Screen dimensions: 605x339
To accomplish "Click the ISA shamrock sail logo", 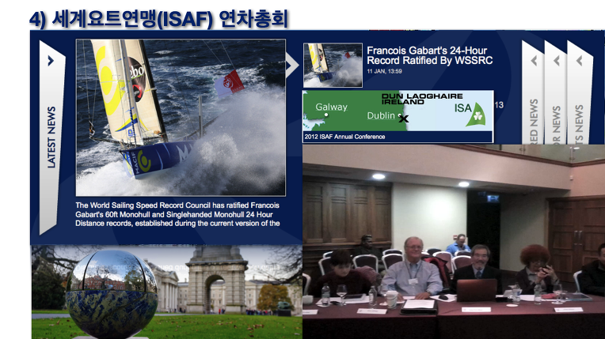I will (470, 114).
